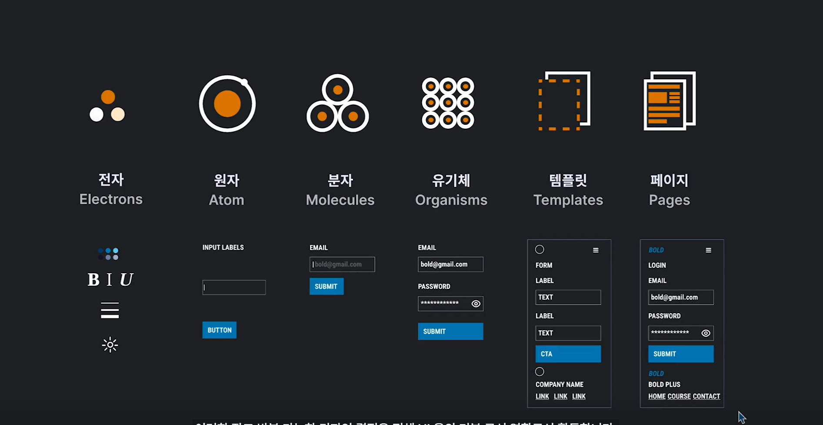Click the BOLD logo at Pages card top
The image size is (823, 425).
pos(656,250)
